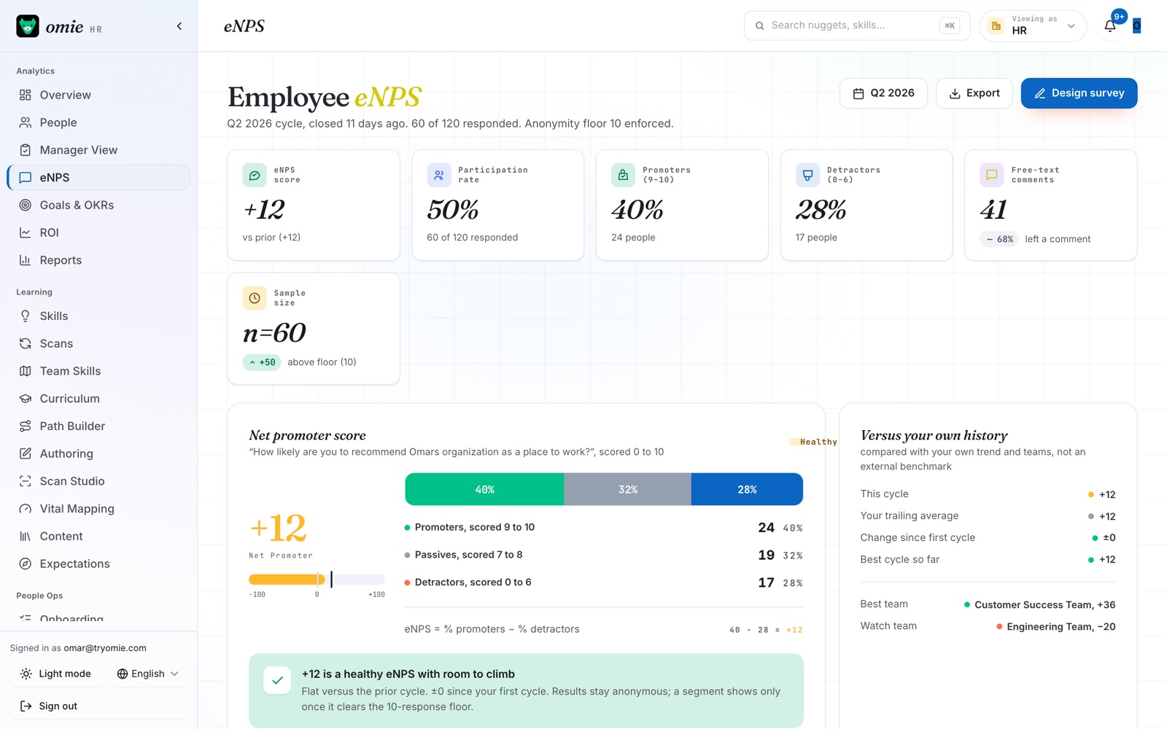
Task: Click Design survey button
Action: 1079,93
